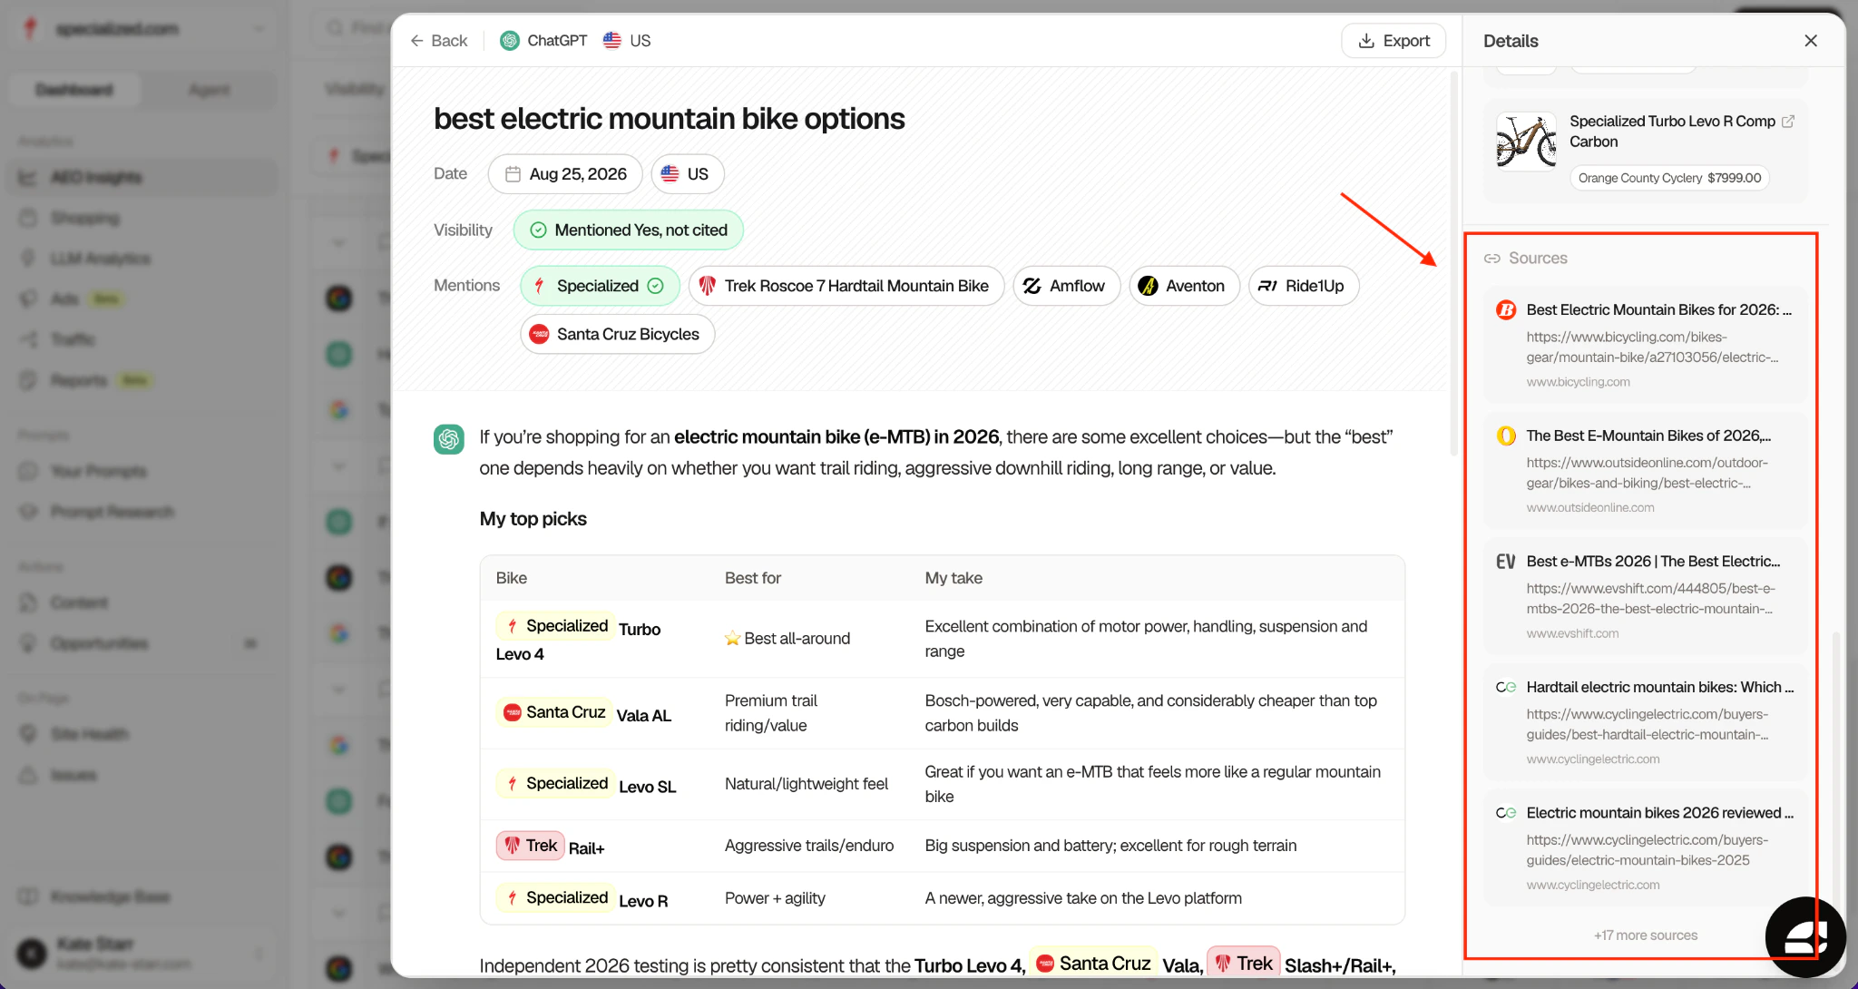
Task: Select the Amflow mention chip
Action: (1066, 286)
